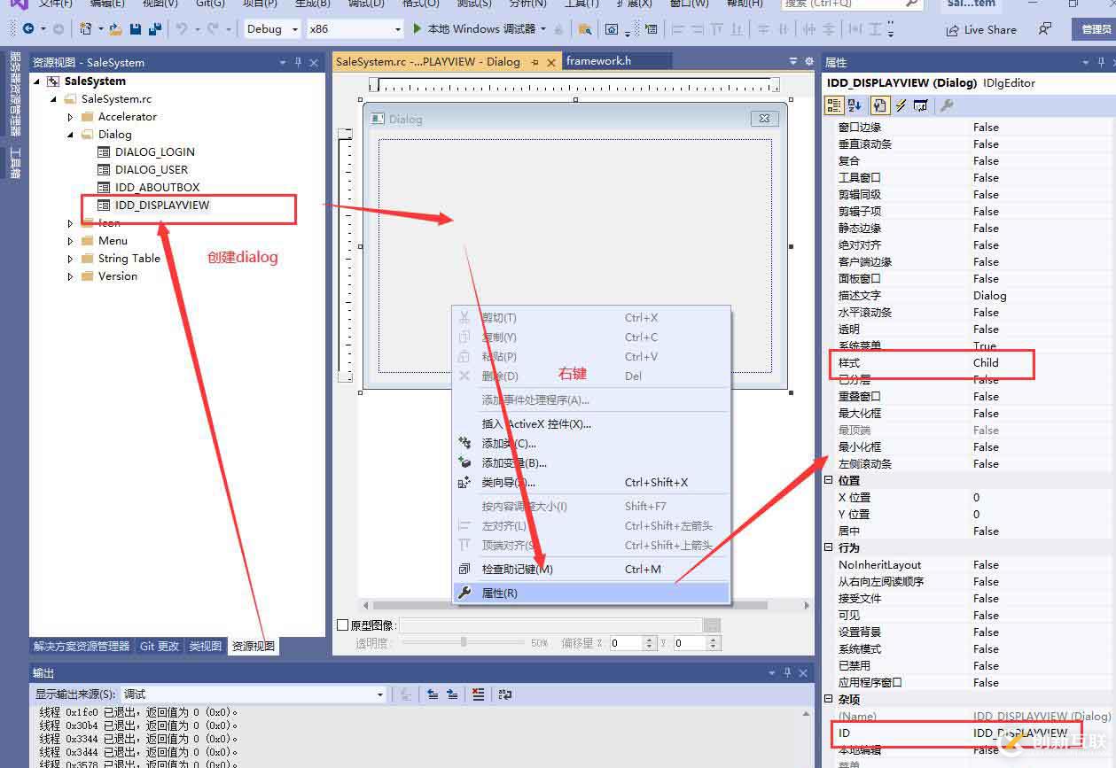1116x768 pixels.
Task: Click the save all files icon
Action: point(155,29)
